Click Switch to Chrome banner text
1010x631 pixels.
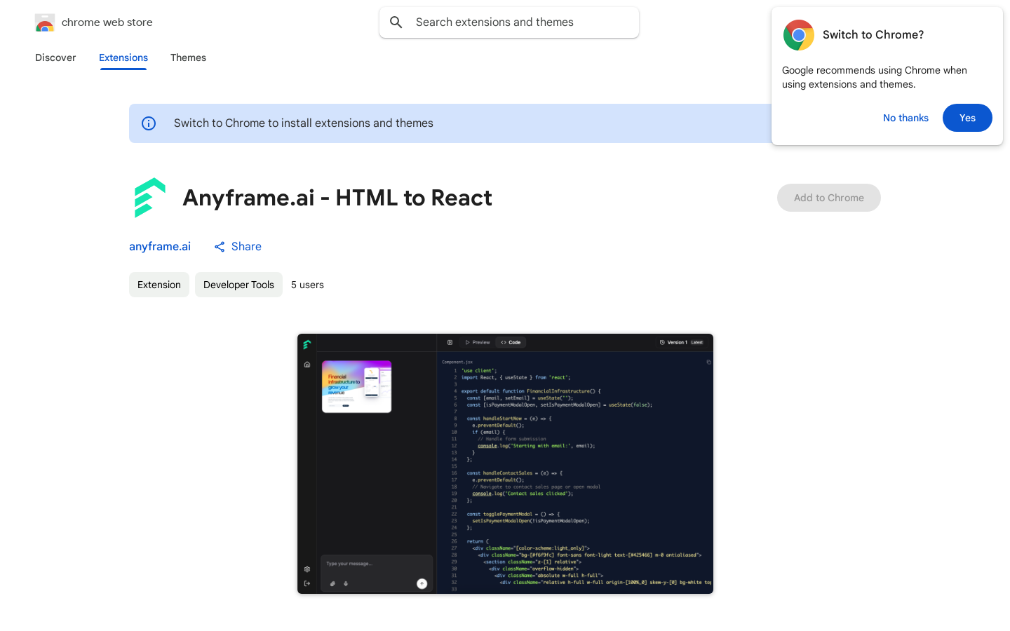(304, 123)
